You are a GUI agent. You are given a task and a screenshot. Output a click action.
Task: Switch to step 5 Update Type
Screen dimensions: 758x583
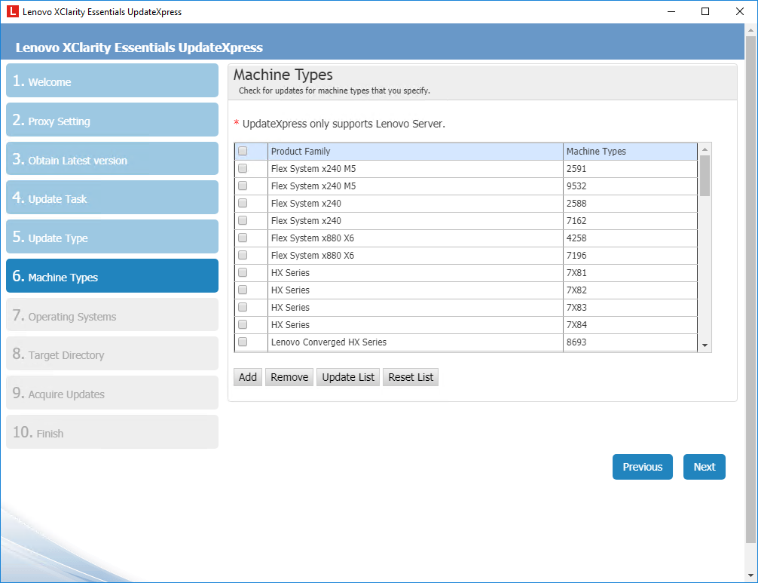click(x=112, y=237)
